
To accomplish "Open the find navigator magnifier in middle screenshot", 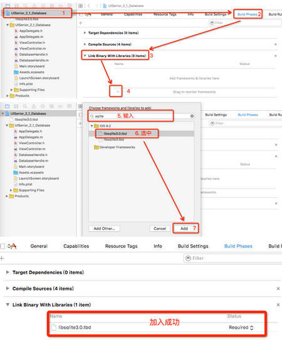I will (25, 106).
